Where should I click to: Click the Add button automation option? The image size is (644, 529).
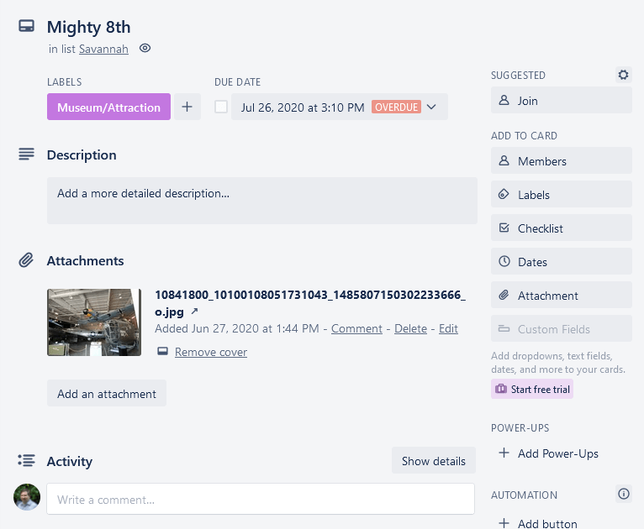[x=547, y=523]
